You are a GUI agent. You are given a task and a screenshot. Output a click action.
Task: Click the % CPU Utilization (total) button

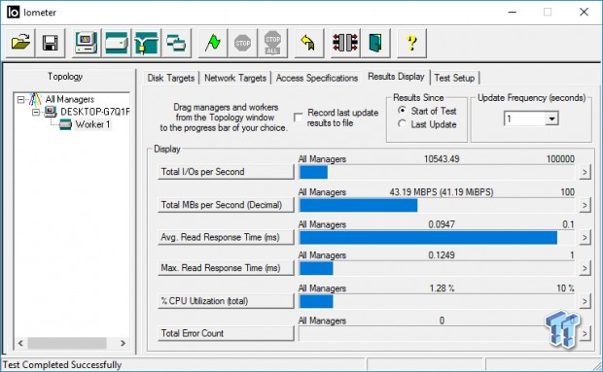click(226, 301)
